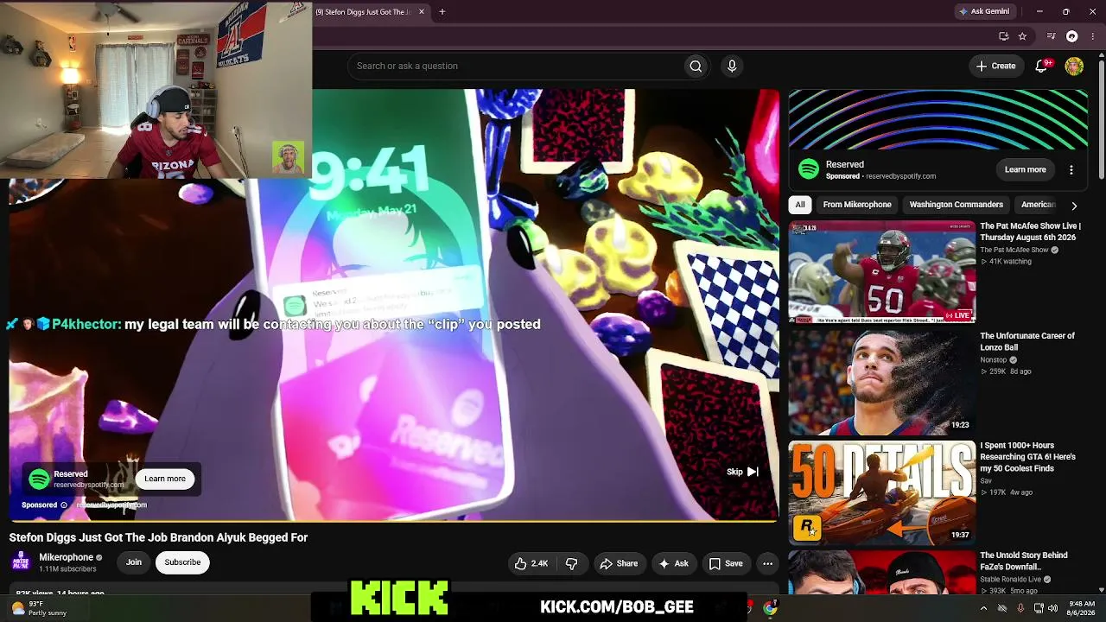Viewport: 1106px width, 622px height.
Task: Open YouTube notifications bell
Action: [x=1042, y=66]
